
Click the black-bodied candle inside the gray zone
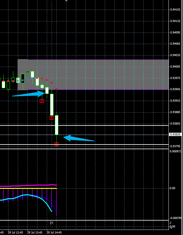pyautogui.click(x=23, y=78)
